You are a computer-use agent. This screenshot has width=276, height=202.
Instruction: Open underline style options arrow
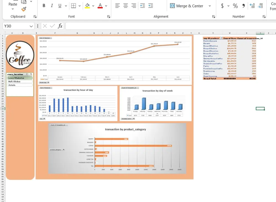coord(66,6)
